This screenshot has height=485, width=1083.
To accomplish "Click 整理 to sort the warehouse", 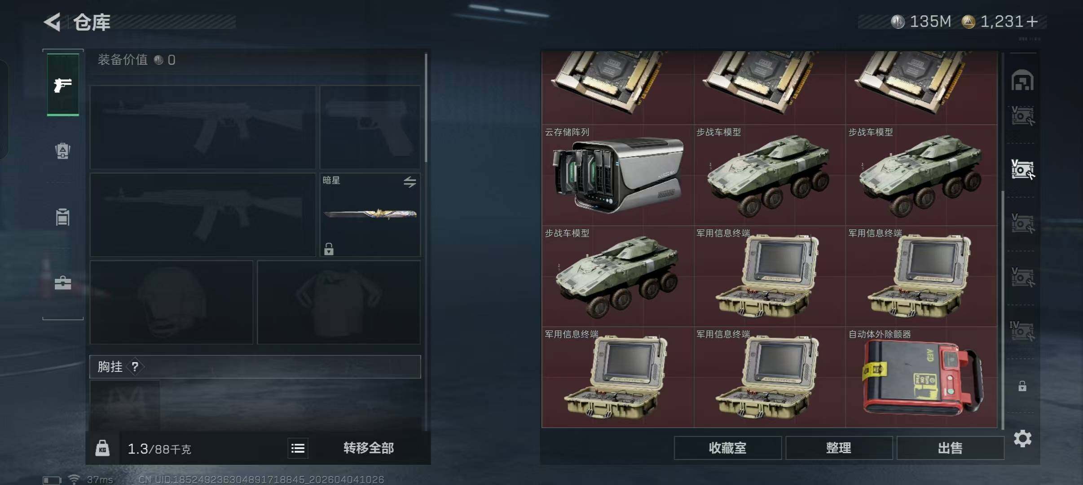I will [x=839, y=448].
